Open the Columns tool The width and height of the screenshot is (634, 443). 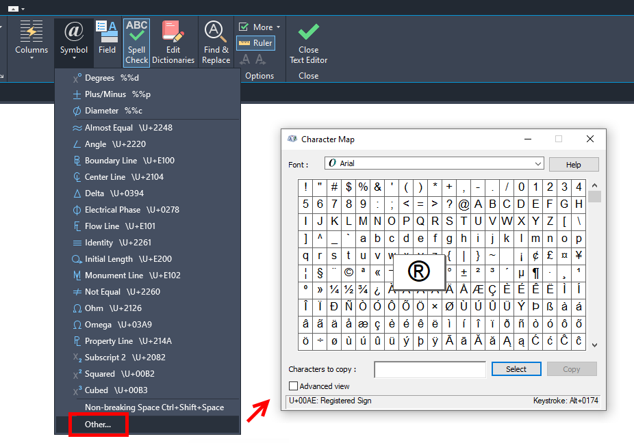click(x=31, y=40)
